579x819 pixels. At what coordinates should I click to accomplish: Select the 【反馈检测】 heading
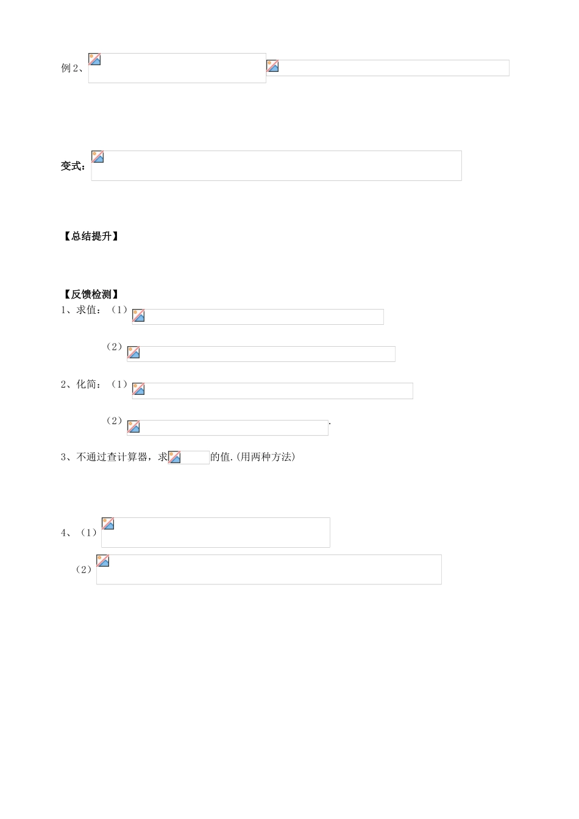pos(91,295)
